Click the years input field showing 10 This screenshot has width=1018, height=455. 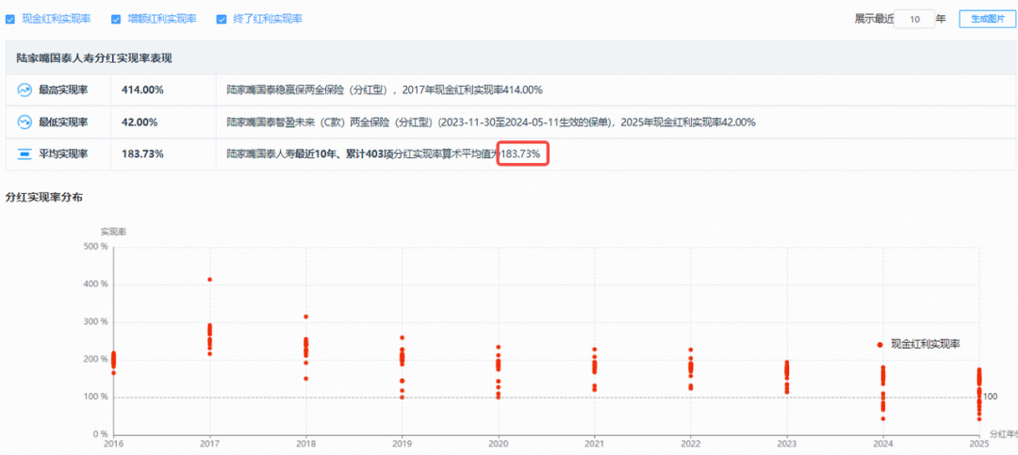(914, 20)
